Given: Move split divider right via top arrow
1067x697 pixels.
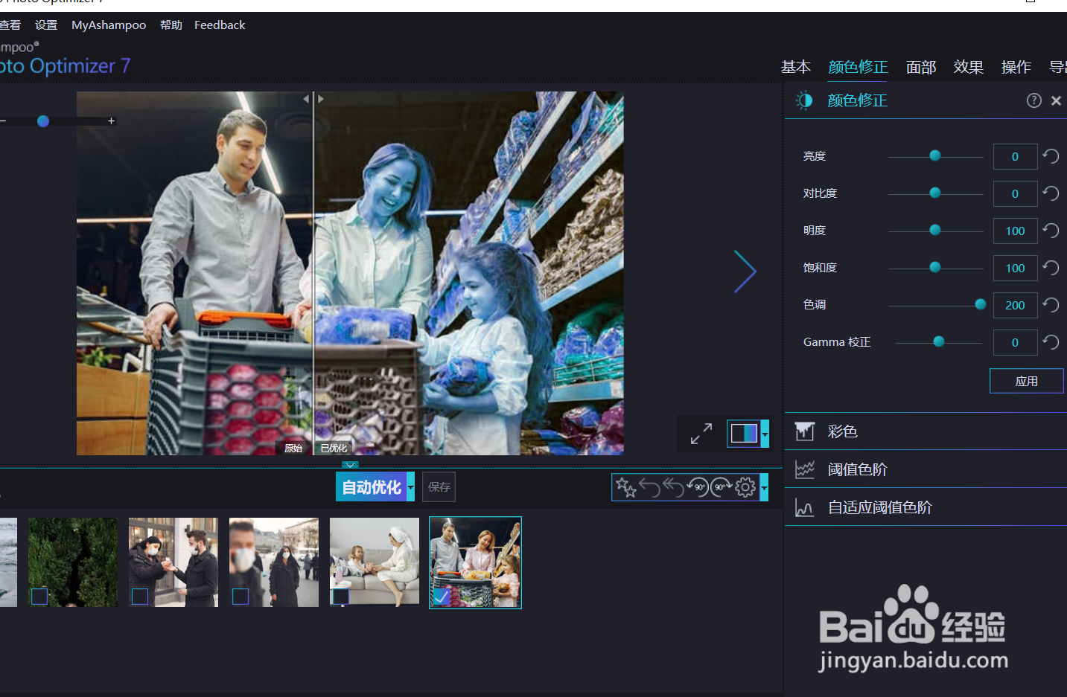Looking at the screenshot, I should (321, 98).
